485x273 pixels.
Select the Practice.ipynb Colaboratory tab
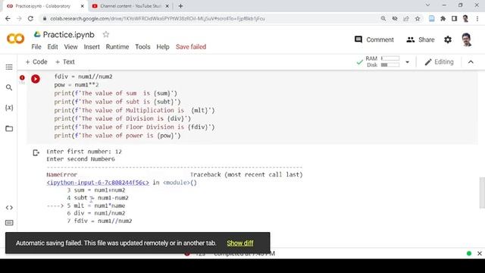43,6
